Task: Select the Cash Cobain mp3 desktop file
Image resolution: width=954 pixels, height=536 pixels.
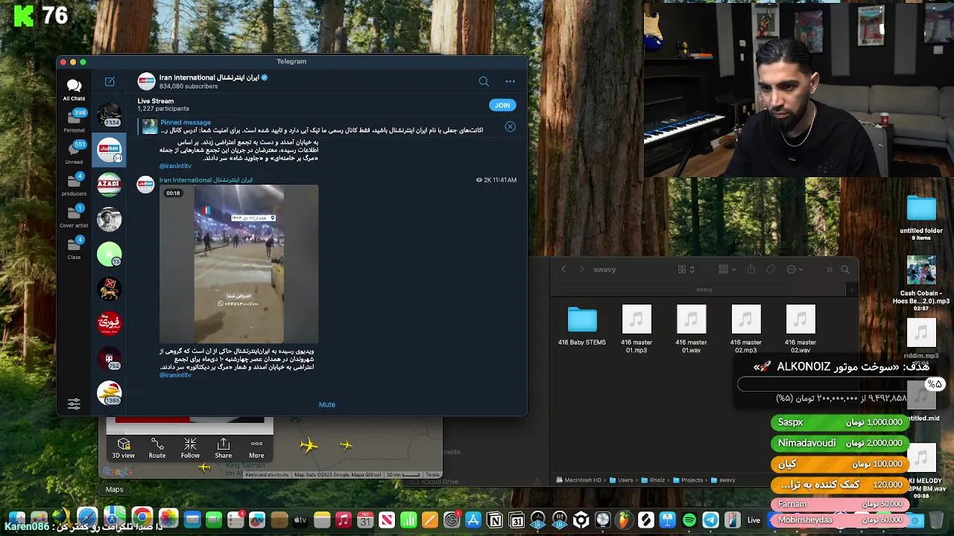Action: pyautogui.click(x=921, y=284)
